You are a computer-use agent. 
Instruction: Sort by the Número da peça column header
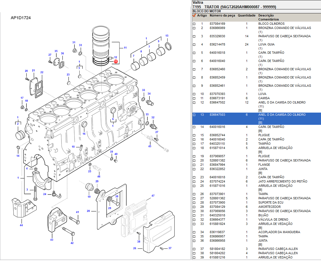coord(222,15)
